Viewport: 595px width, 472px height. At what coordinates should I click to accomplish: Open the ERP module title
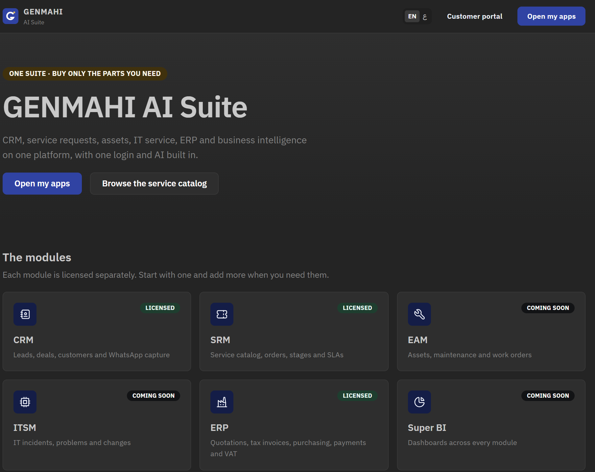coord(219,428)
